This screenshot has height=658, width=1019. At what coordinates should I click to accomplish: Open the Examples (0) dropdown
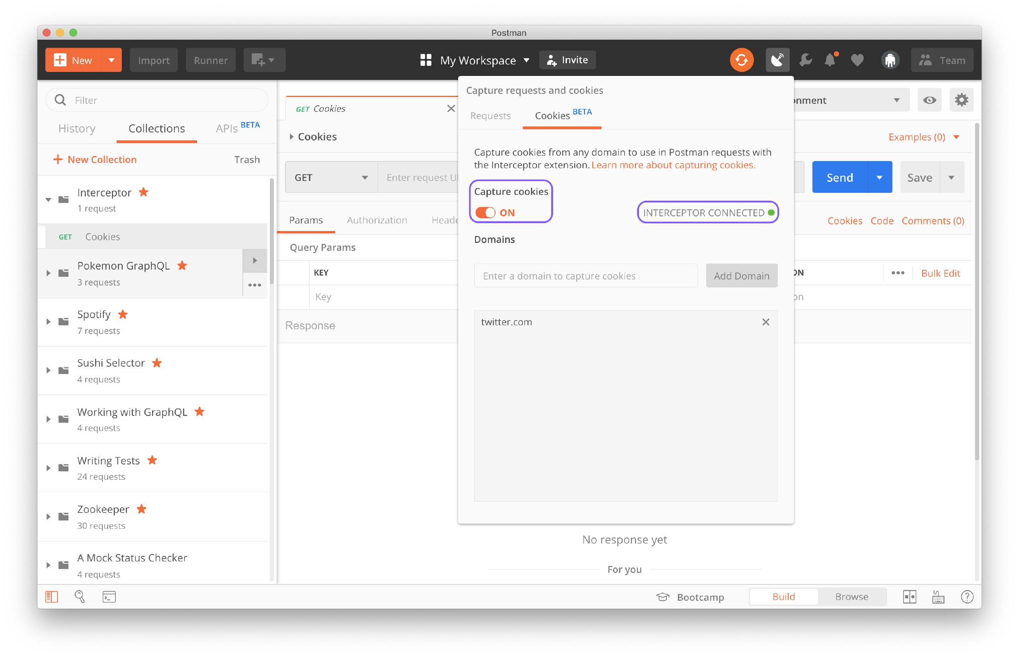coord(923,137)
